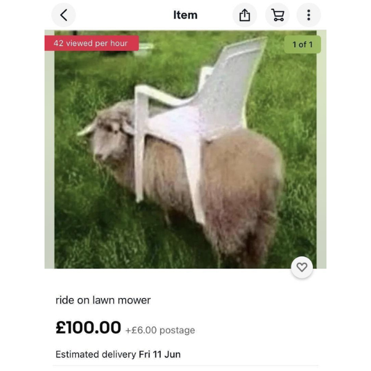This screenshot has height=371, width=371.
Task: Tap the '1 of 1' photo counter
Action: tap(302, 45)
